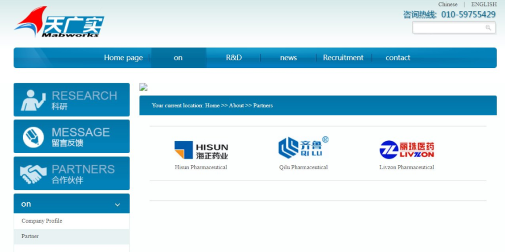Viewport: 505px width, 252px height.
Task: Open the Qilu logo
Action: point(303,148)
